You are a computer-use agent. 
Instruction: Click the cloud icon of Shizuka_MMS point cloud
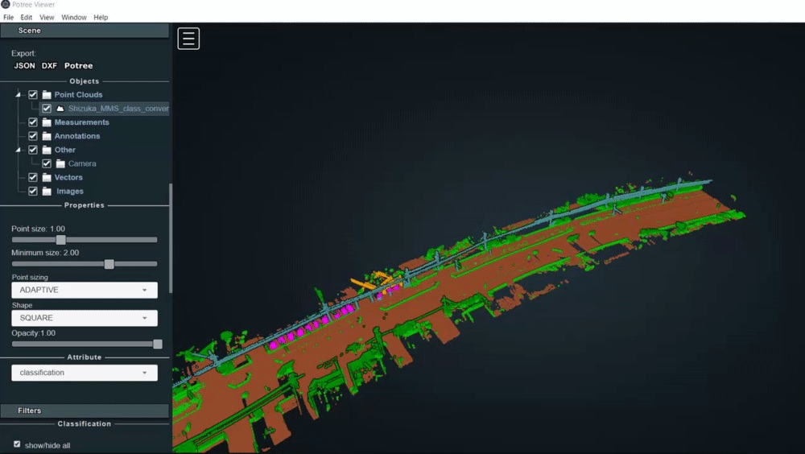pyautogui.click(x=60, y=109)
